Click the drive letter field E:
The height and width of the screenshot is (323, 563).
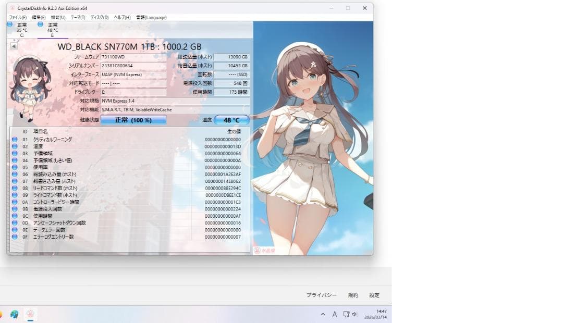(133, 92)
